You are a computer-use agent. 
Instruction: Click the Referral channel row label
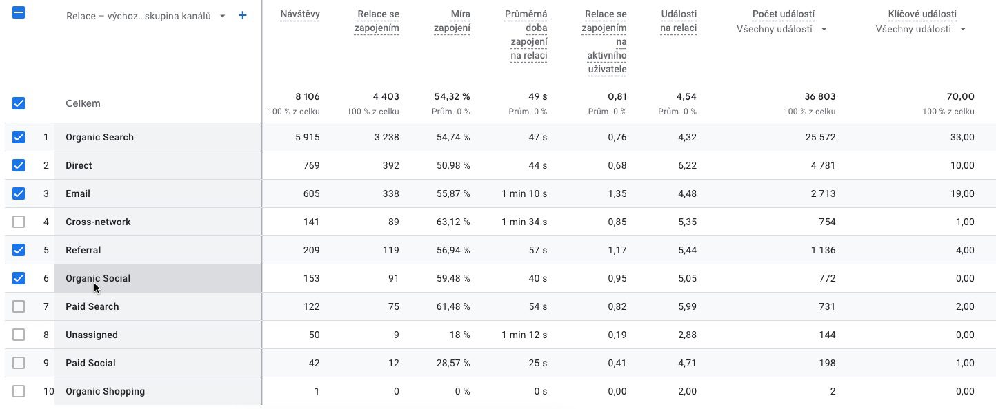pos(83,250)
